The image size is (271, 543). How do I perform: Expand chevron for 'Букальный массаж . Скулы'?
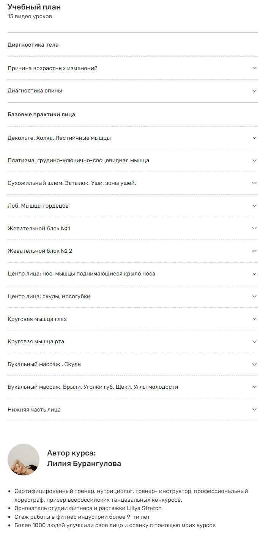pos(254,364)
